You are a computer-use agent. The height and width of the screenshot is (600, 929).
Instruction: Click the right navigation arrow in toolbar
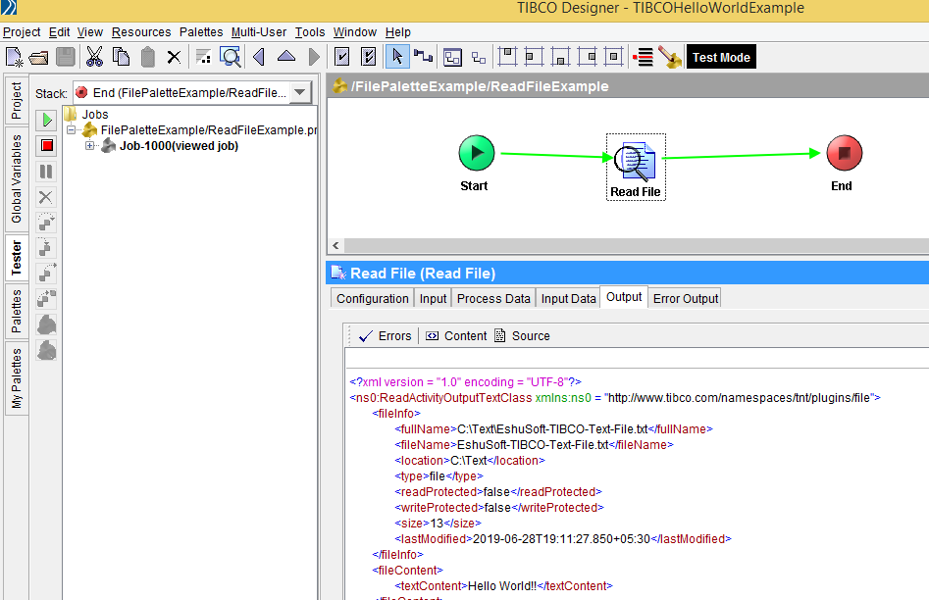point(314,58)
